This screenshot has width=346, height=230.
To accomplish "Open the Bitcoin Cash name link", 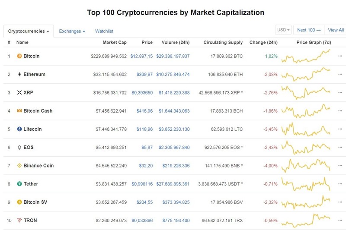I will tap(38, 111).
